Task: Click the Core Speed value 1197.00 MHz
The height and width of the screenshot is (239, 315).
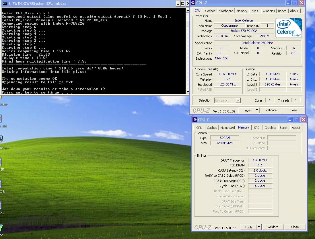Action: [227, 74]
